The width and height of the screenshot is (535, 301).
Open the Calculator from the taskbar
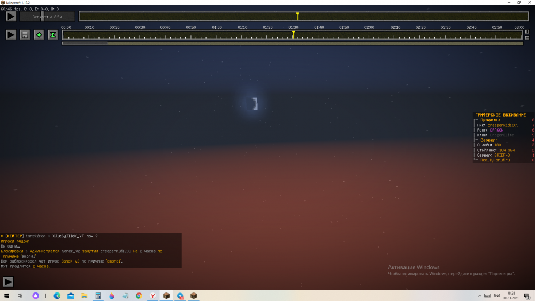pos(98,296)
